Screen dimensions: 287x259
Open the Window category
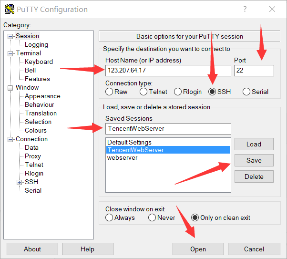[27, 88]
